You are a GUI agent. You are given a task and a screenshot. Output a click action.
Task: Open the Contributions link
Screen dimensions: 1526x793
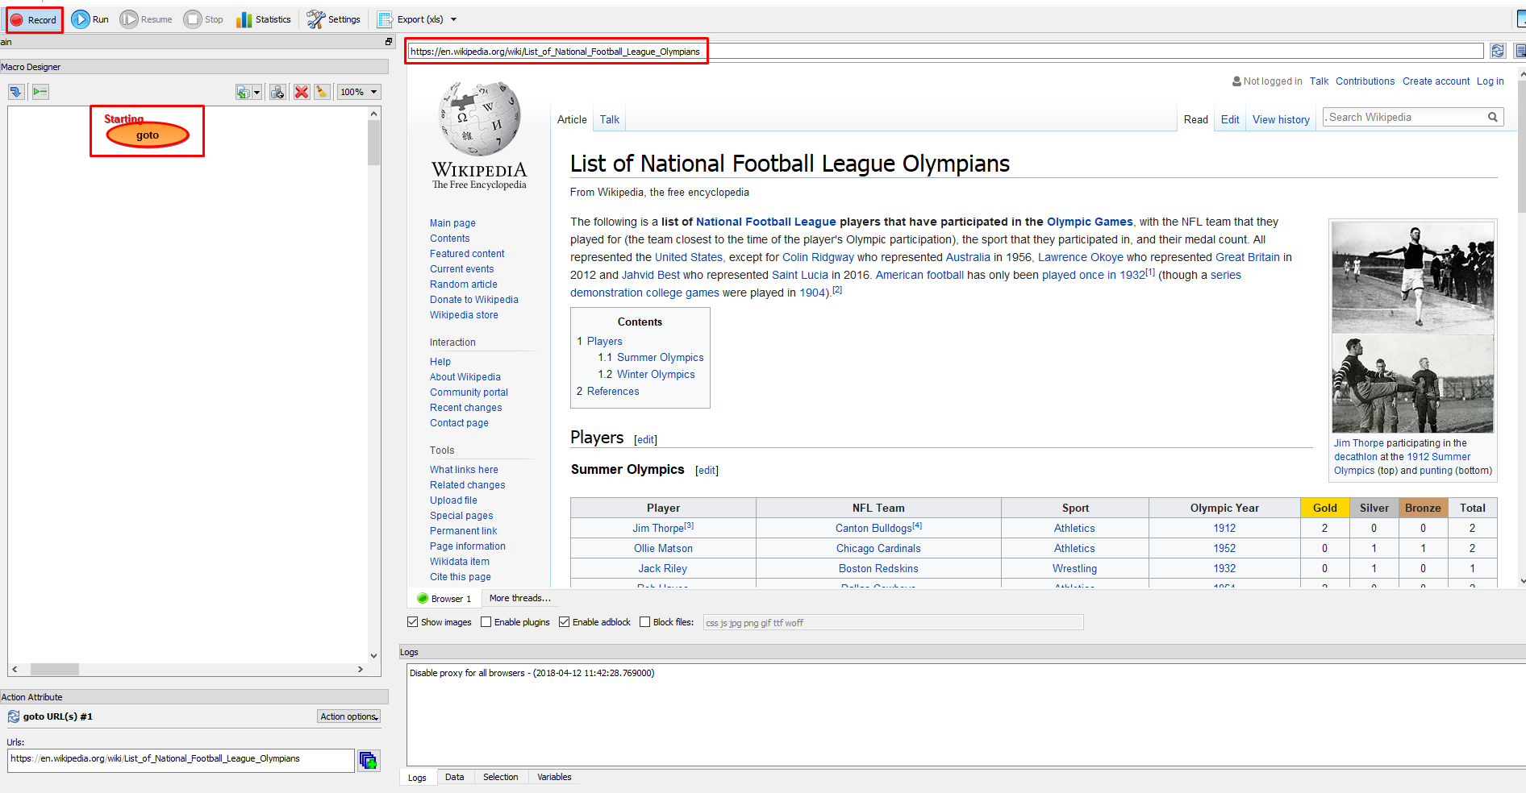pos(1365,81)
